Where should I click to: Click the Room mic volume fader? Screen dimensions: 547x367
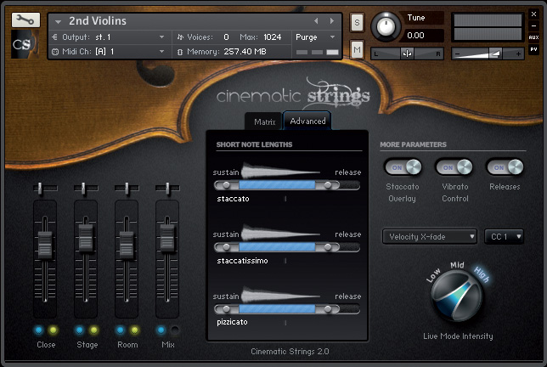127,245
